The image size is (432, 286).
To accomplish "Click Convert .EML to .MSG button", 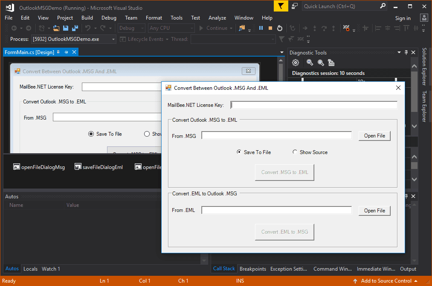I will pyautogui.click(x=284, y=232).
